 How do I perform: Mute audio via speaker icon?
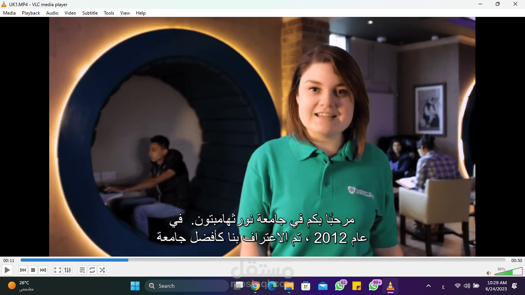[488, 273]
